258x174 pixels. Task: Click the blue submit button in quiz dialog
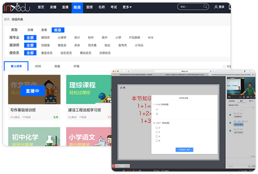click(184, 150)
